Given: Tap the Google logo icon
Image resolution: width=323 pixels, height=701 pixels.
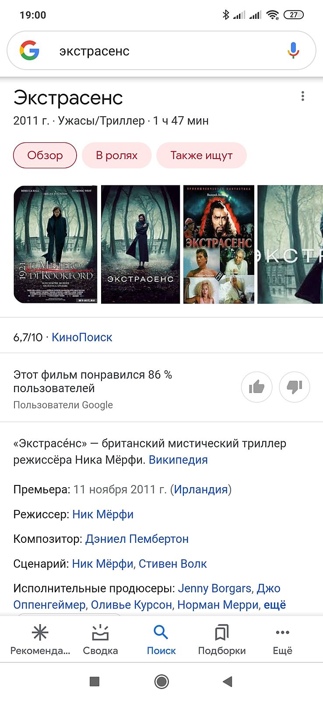Looking at the screenshot, I should pyautogui.click(x=29, y=50).
